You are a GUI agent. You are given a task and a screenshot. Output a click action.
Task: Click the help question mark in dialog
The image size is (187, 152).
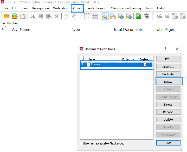tap(165, 49)
